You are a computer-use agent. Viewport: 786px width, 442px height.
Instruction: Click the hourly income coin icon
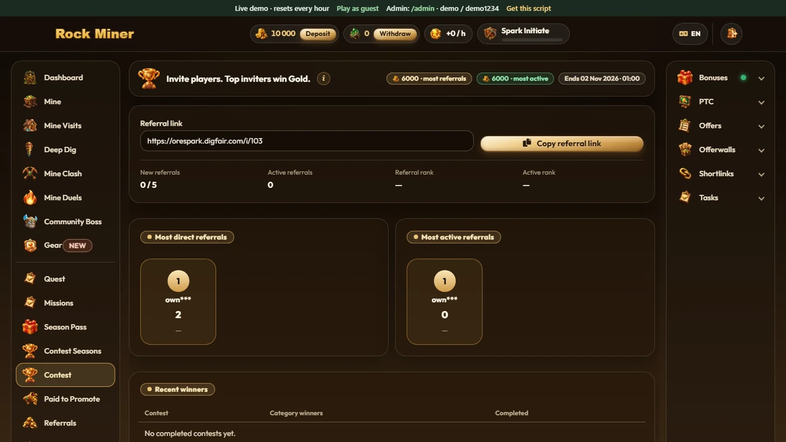pyautogui.click(x=436, y=33)
